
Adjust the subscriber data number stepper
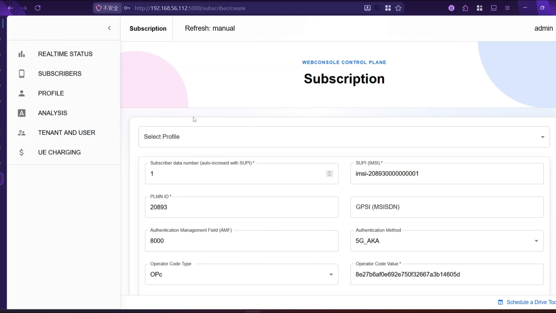329,174
